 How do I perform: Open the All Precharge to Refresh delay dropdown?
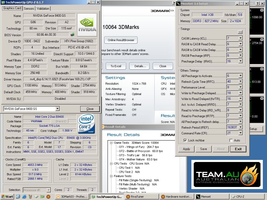point(240,122)
